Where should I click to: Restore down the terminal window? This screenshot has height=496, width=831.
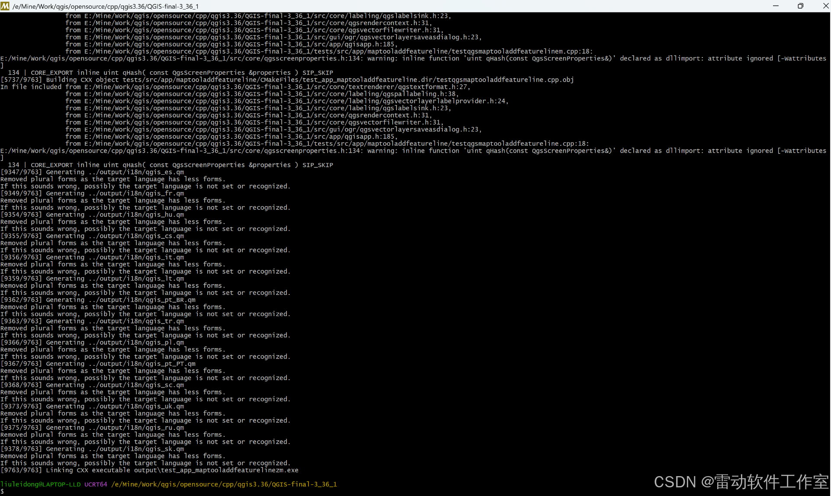[x=800, y=6]
